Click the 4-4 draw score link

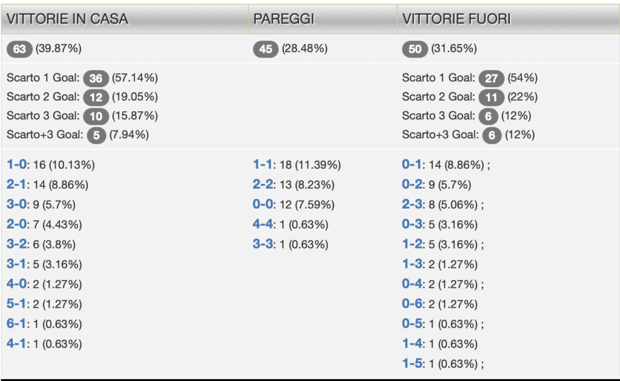click(262, 224)
